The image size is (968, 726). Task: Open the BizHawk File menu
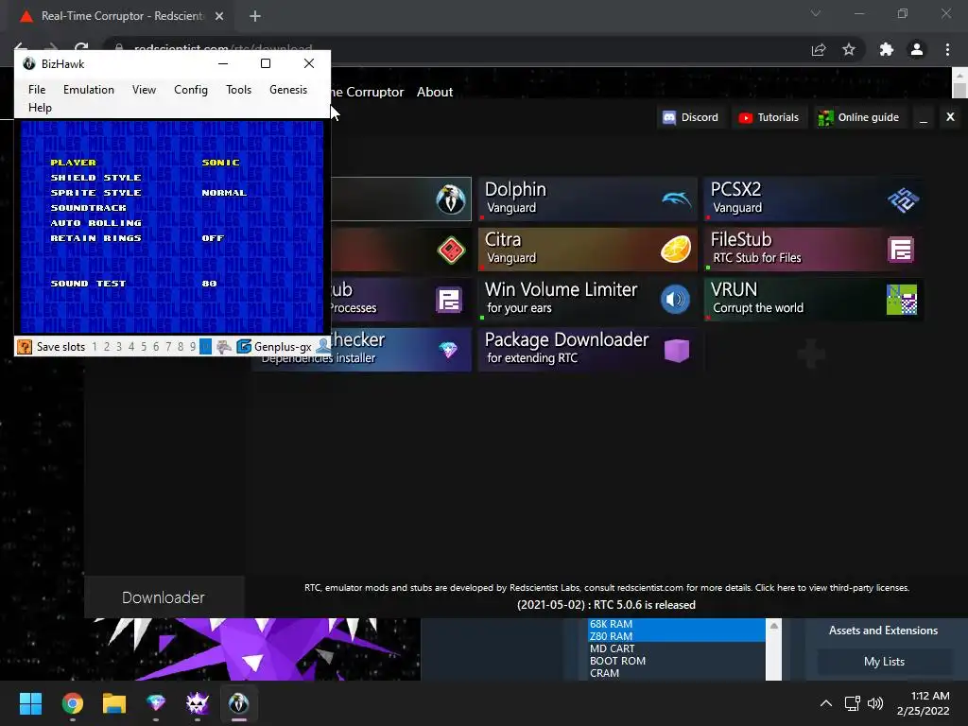click(x=37, y=90)
